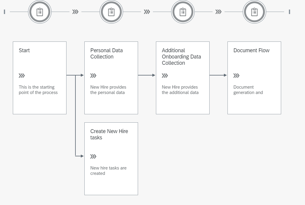This screenshot has width=305, height=205.
Task: Click the header chevrons between third and fourth lane icons
Action: 219,12
